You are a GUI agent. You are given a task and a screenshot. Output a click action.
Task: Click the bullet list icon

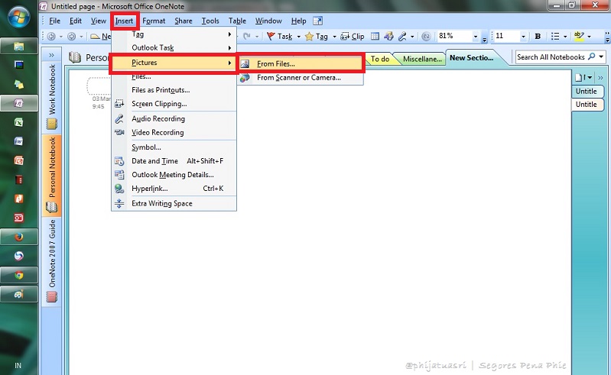(x=555, y=36)
